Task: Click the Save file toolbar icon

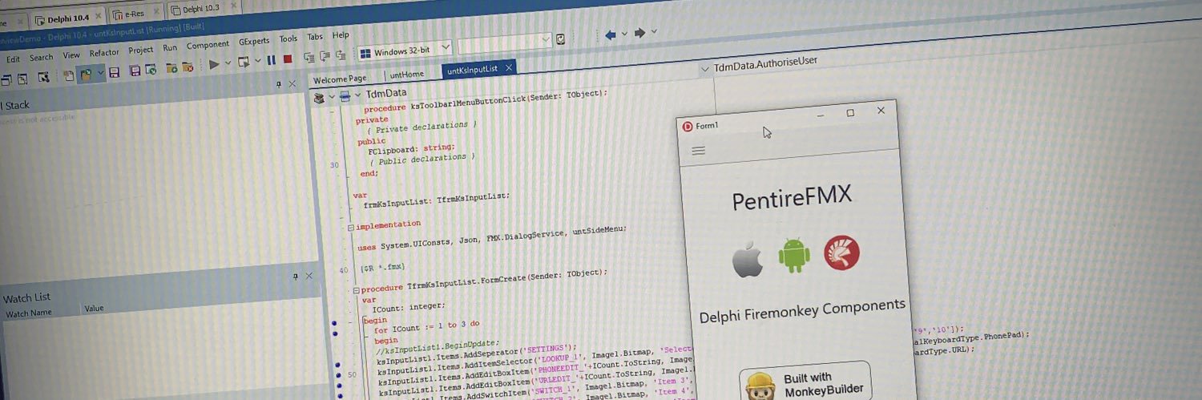Action: point(115,72)
